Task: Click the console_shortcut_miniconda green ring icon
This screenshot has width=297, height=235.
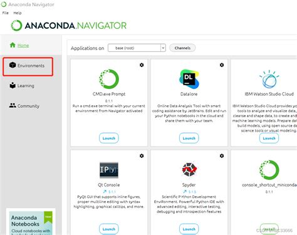Action: point(269,170)
